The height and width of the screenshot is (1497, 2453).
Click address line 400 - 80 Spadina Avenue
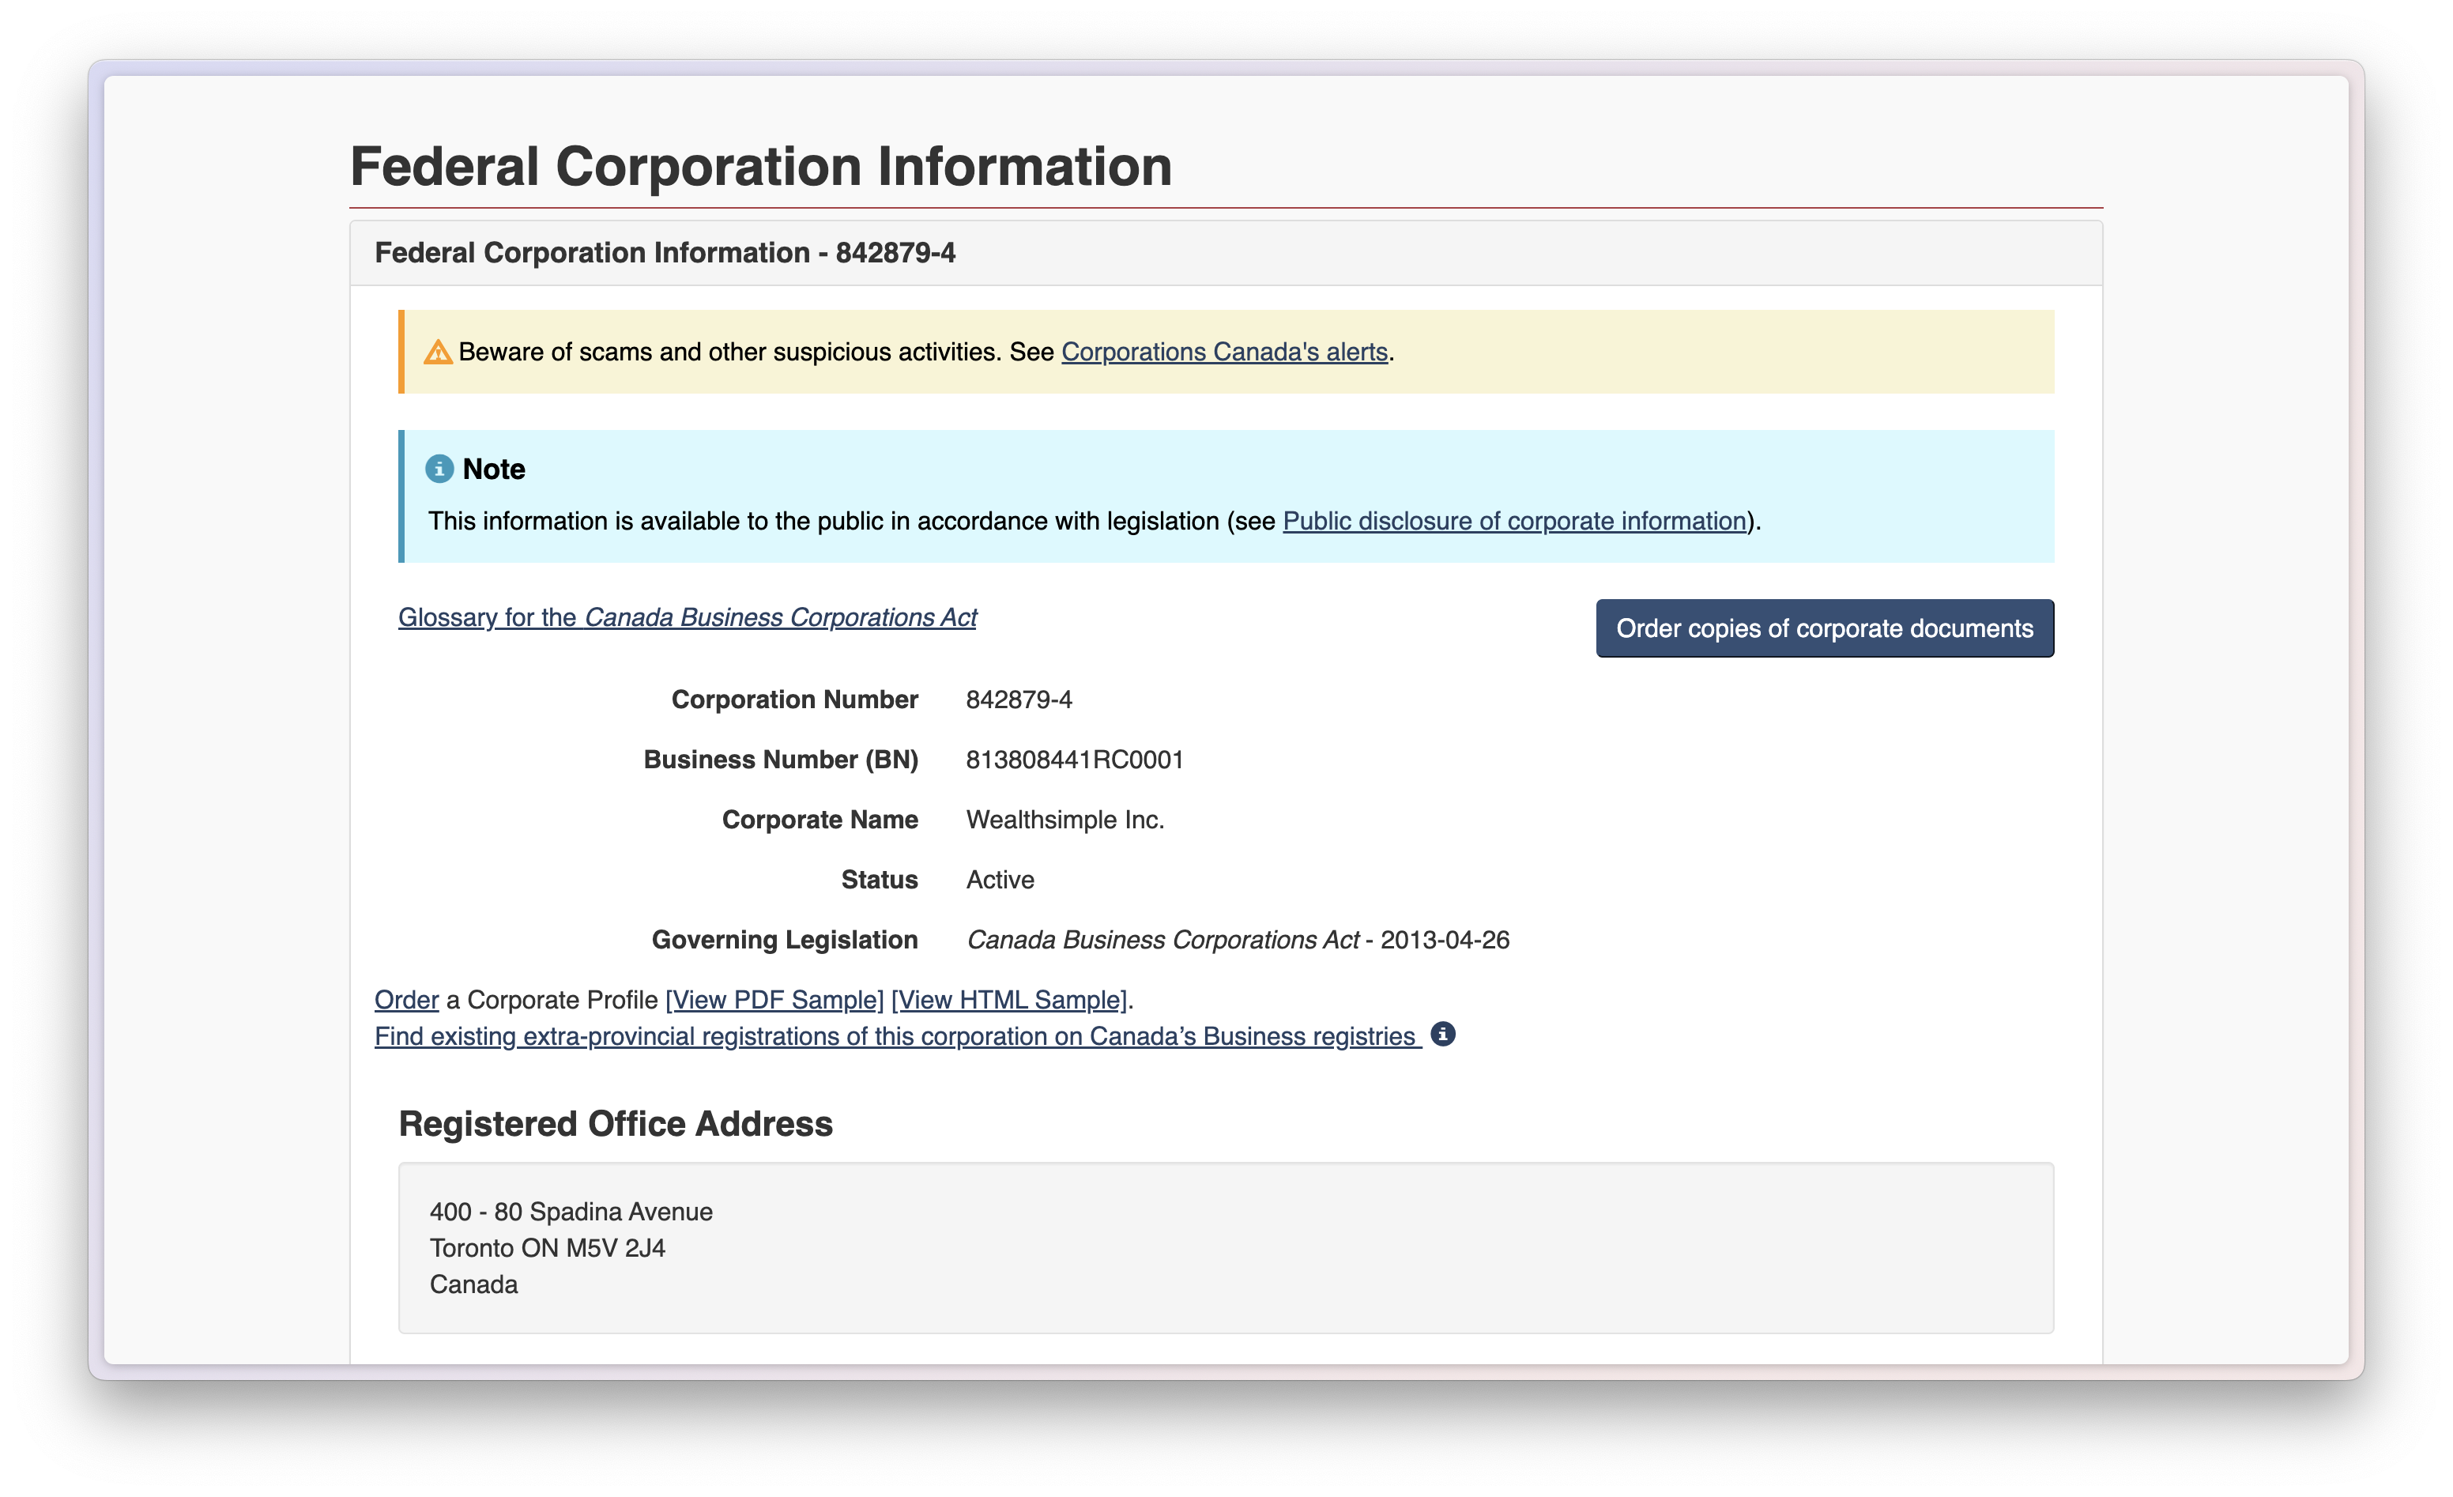(x=571, y=1212)
